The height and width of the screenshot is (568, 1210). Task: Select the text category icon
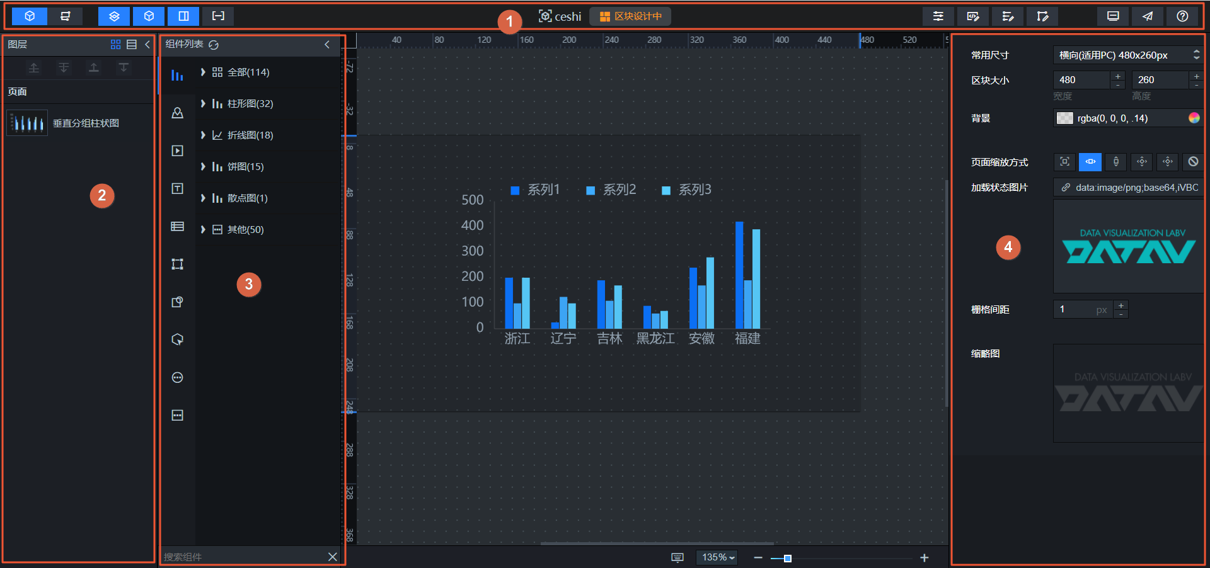(178, 188)
